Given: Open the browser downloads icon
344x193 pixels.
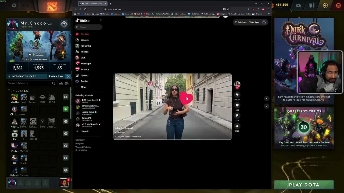Looking at the screenshot, I should click(248, 9).
